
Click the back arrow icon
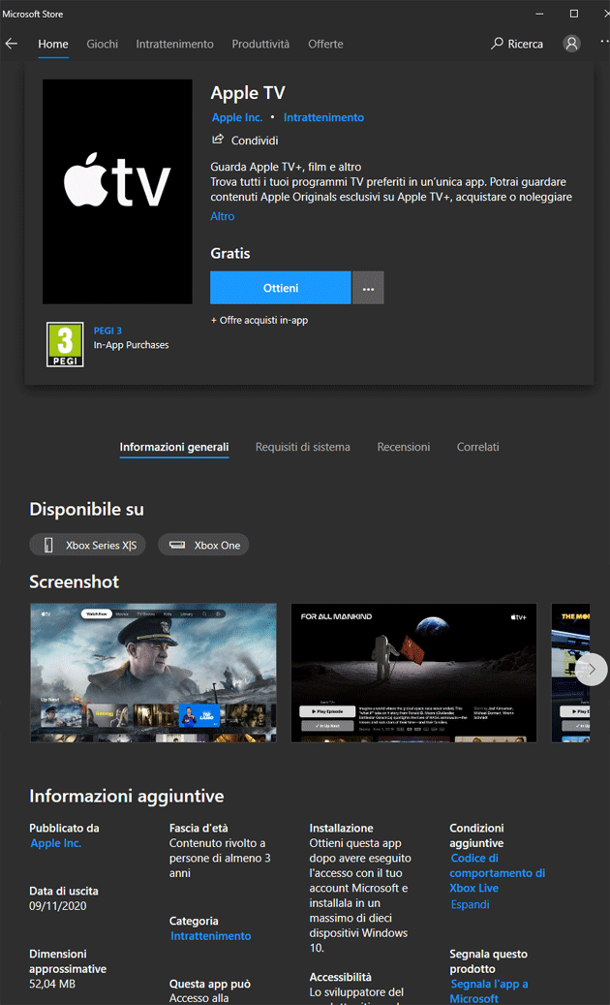(x=12, y=44)
